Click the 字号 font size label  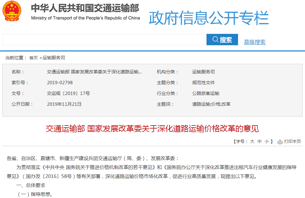tap(240, 141)
